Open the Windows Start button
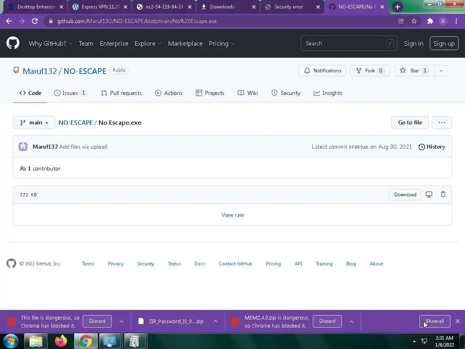The image size is (465, 349). [10, 341]
